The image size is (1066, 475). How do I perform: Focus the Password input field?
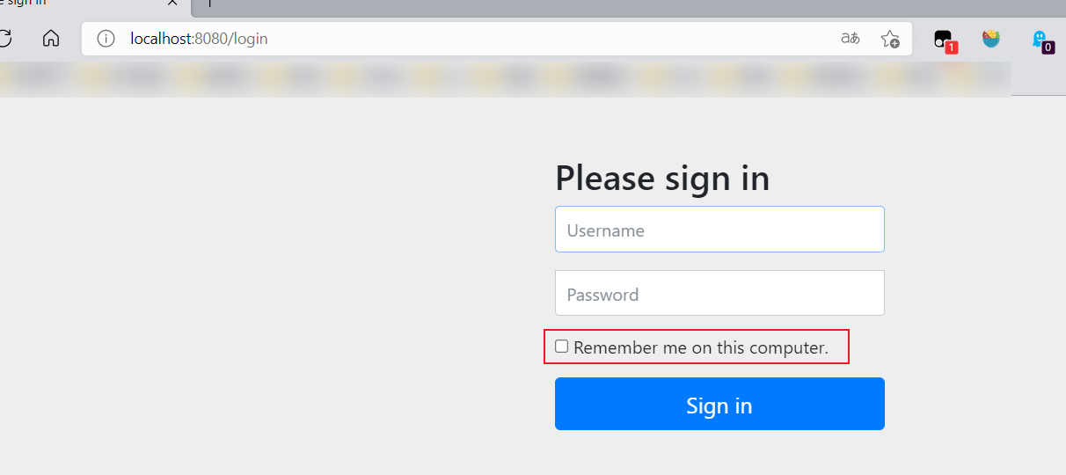[719, 293]
